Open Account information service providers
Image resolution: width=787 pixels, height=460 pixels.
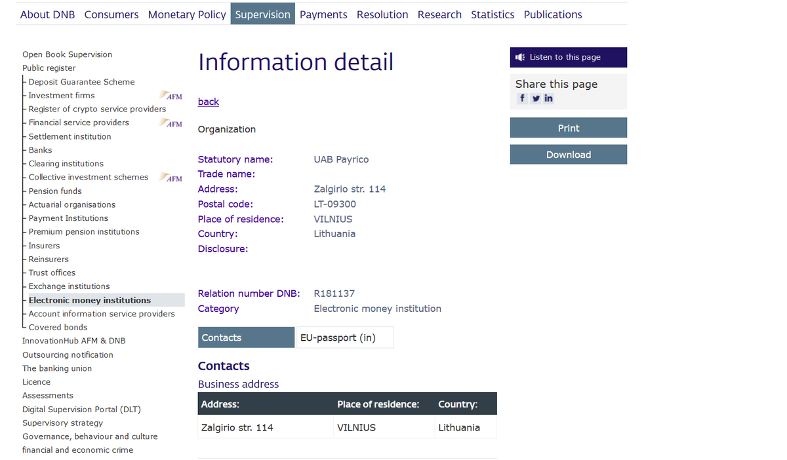[x=102, y=314]
